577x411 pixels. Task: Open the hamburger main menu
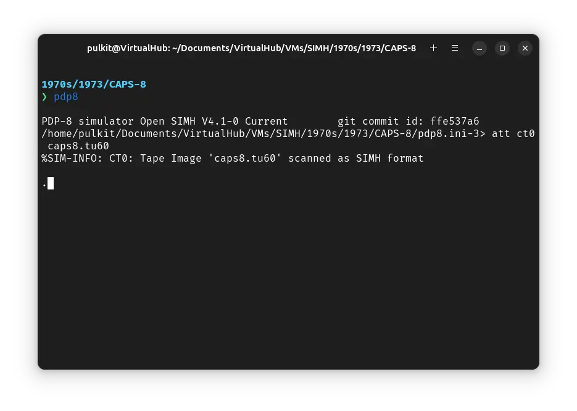coord(455,48)
